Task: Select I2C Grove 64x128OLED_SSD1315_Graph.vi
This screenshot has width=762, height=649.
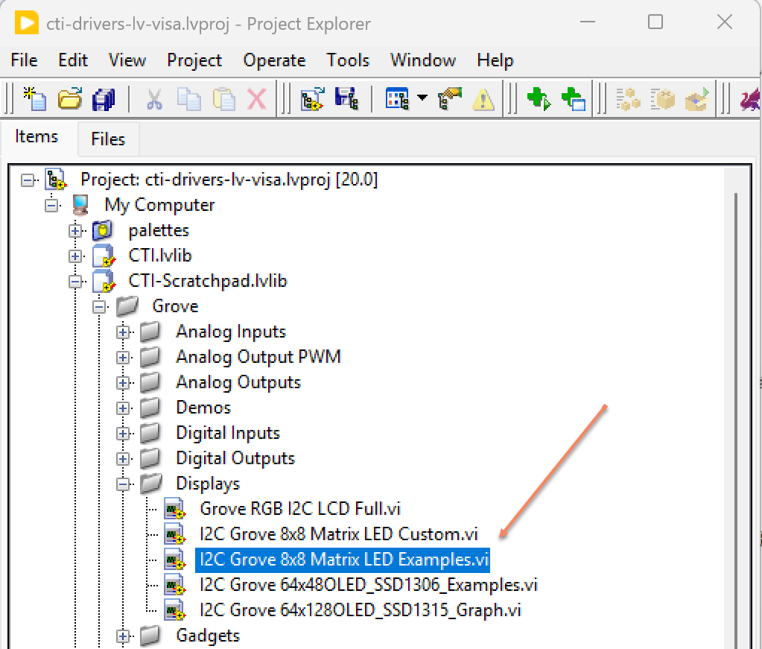Action: coord(360,610)
